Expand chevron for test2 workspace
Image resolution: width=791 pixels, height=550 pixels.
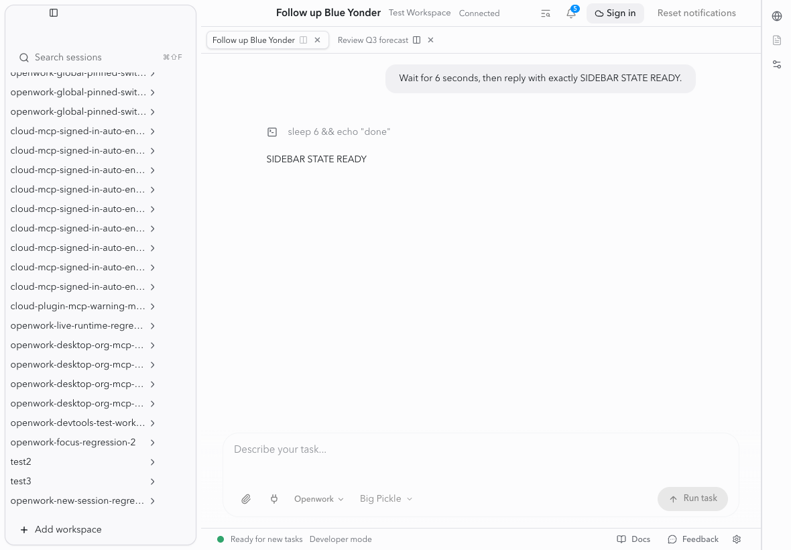(x=152, y=462)
